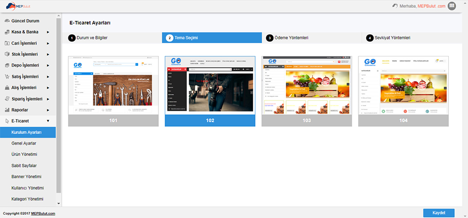This screenshot has width=468, height=218.
Task: Click the Kaydet button
Action: point(439,213)
